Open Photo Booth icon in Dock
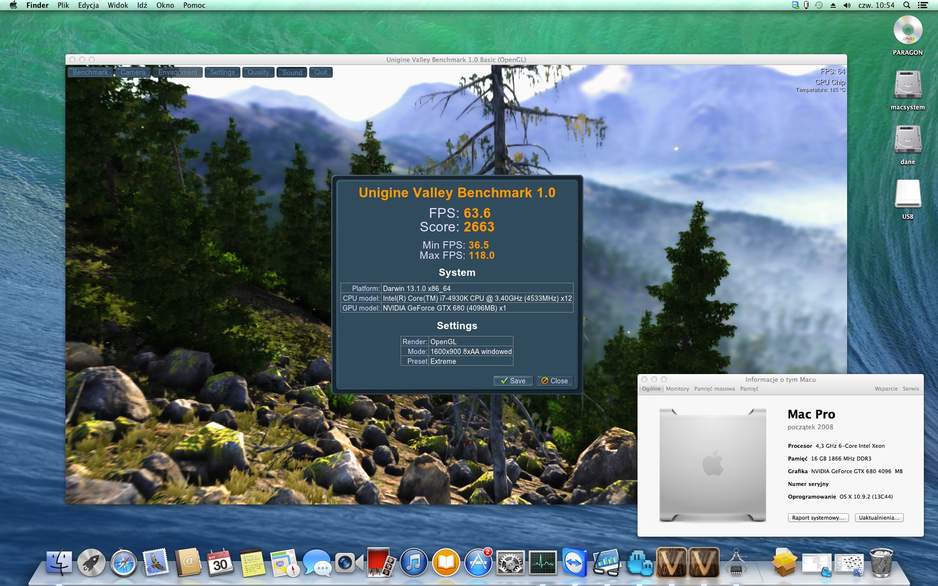This screenshot has height=586, width=938. pos(382,563)
